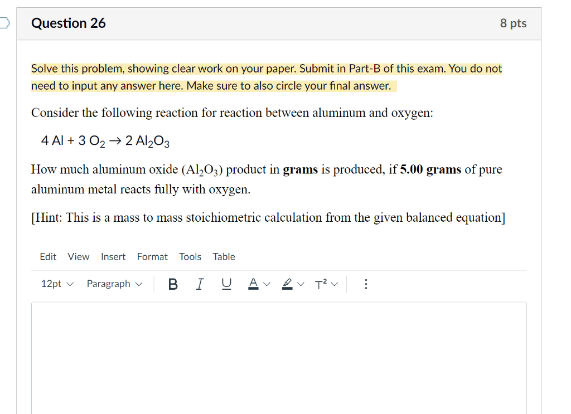Open the Tools menu

(x=190, y=257)
